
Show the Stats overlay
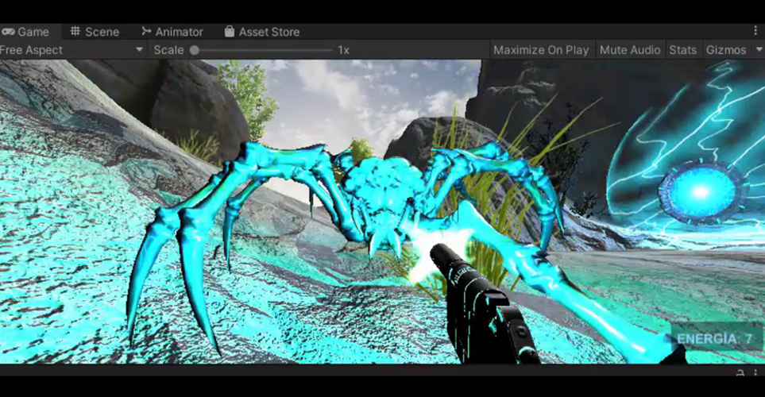[x=682, y=50]
